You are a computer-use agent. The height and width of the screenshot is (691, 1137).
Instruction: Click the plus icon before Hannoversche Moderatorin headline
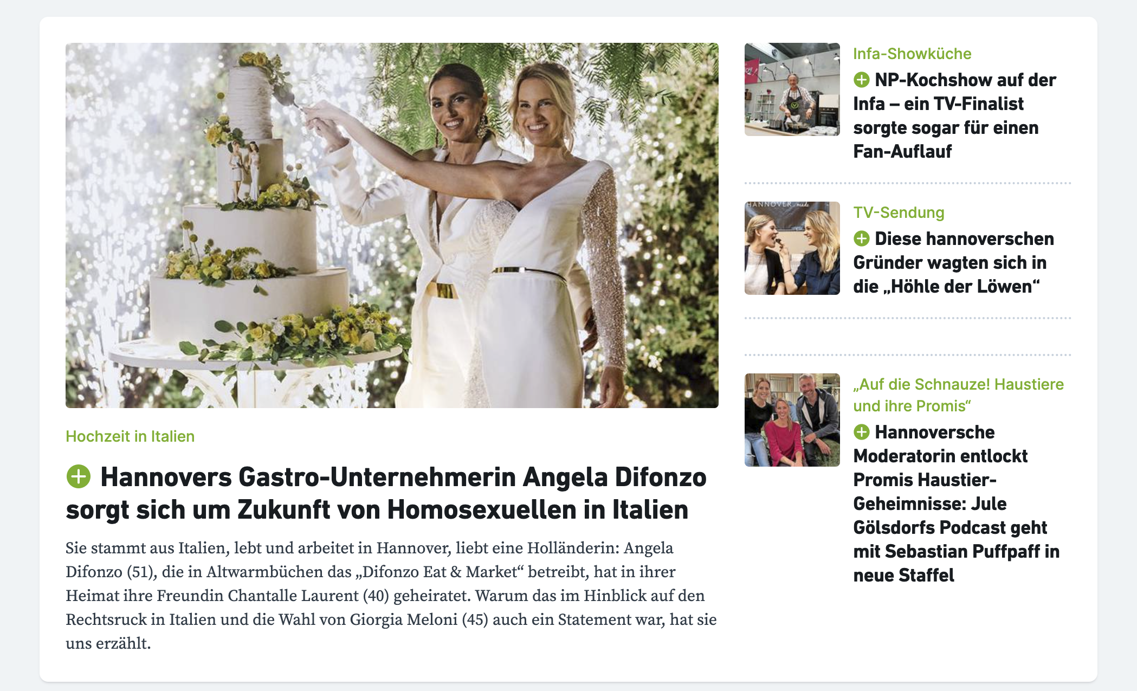pos(861,432)
